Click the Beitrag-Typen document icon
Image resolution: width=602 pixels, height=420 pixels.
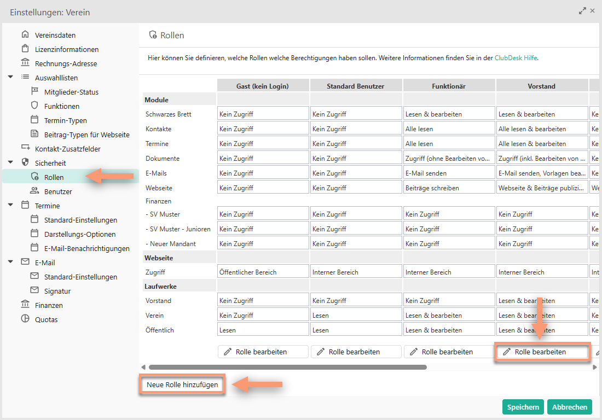(34, 134)
